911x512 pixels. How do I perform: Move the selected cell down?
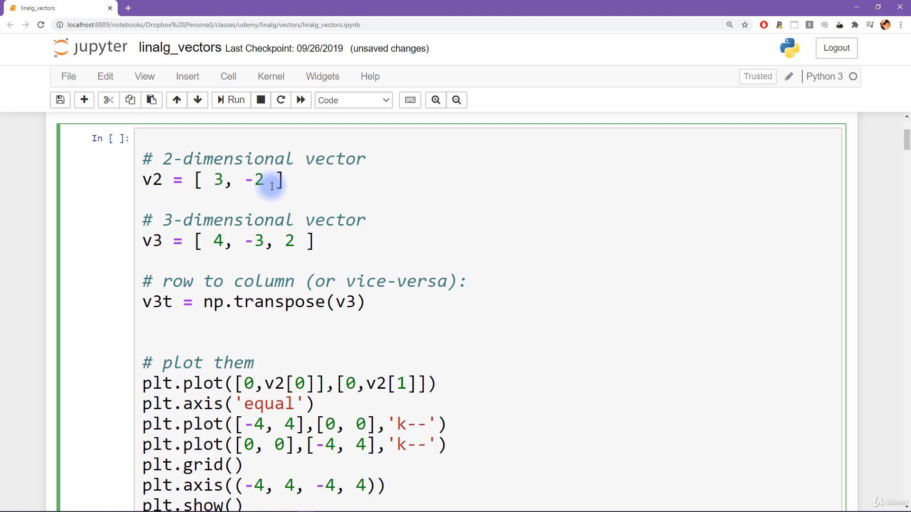tap(198, 100)
